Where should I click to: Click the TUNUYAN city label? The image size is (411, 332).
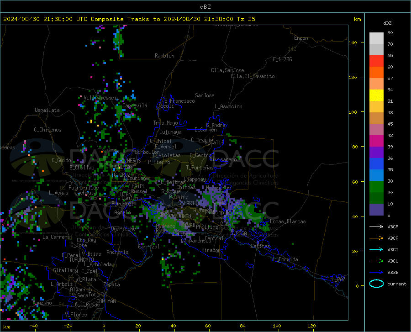click(106, 301)
